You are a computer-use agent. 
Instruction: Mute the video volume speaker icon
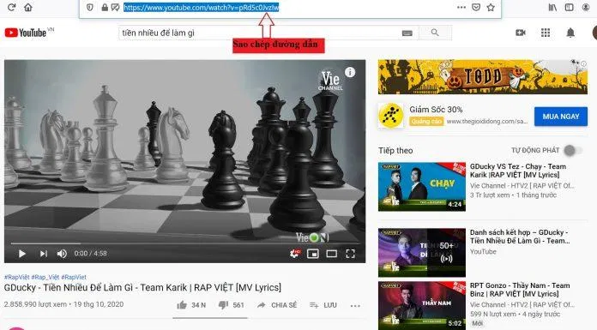(x=62, y=254)
